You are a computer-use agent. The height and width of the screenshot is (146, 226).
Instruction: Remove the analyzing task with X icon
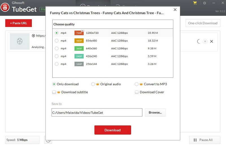(x=211, y=41)
